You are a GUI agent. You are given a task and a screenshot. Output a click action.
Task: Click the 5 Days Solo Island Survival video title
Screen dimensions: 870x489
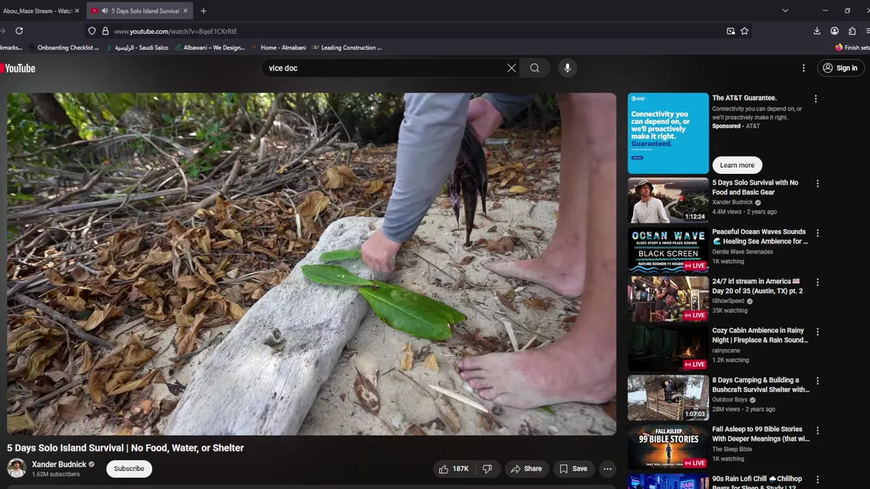pos(125,448)
